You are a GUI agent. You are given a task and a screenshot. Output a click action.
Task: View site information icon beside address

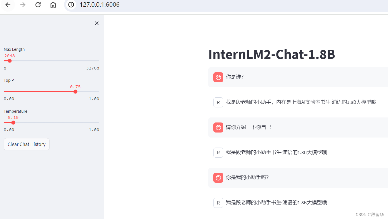(x=72, y=5)
